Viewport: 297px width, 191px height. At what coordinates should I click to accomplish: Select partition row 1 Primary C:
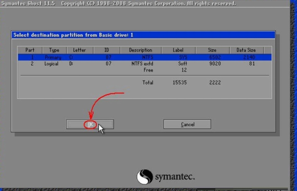click(145, 57)
